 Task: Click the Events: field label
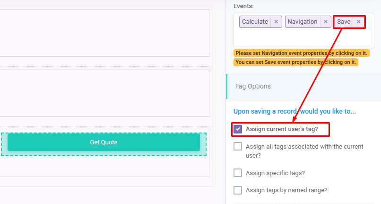tap(243, 6)
